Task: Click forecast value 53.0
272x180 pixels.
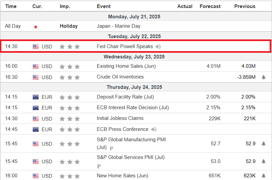Action: click(x=216, y=161)
